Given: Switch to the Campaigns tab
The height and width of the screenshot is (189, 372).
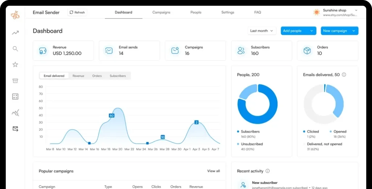Looking at the screenshot, I should [x=161, y=12].
